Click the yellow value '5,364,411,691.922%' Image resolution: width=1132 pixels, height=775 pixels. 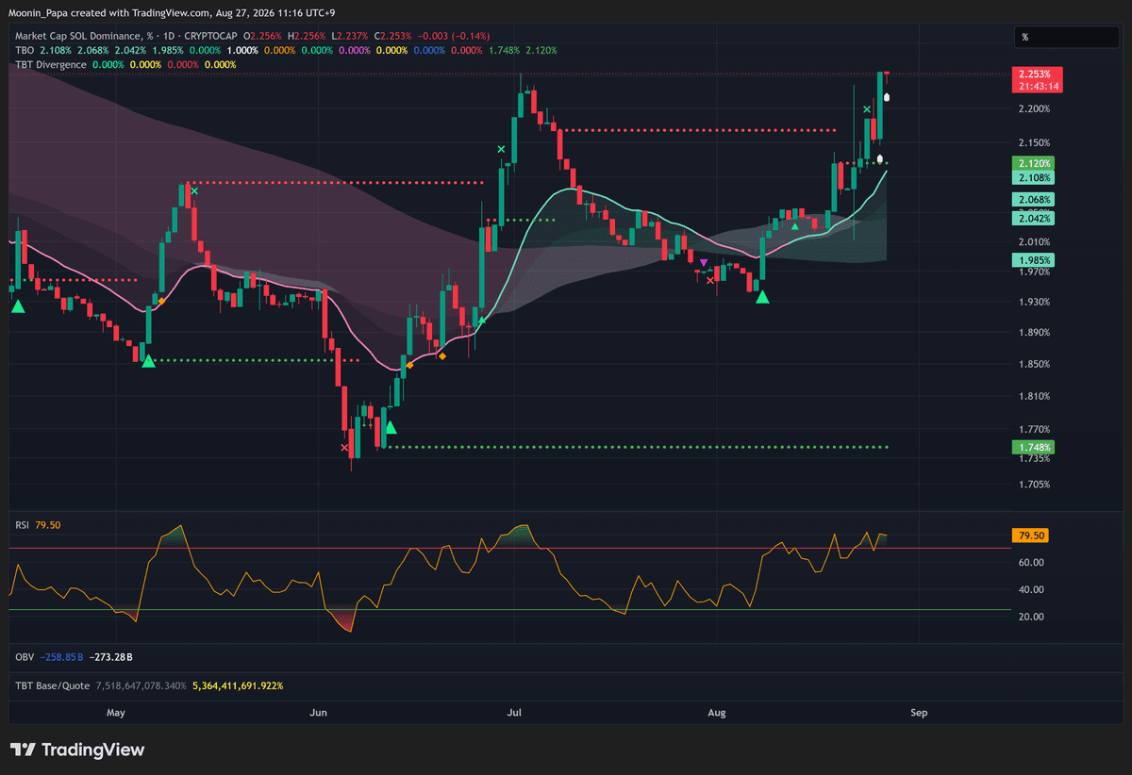(238, 685)
